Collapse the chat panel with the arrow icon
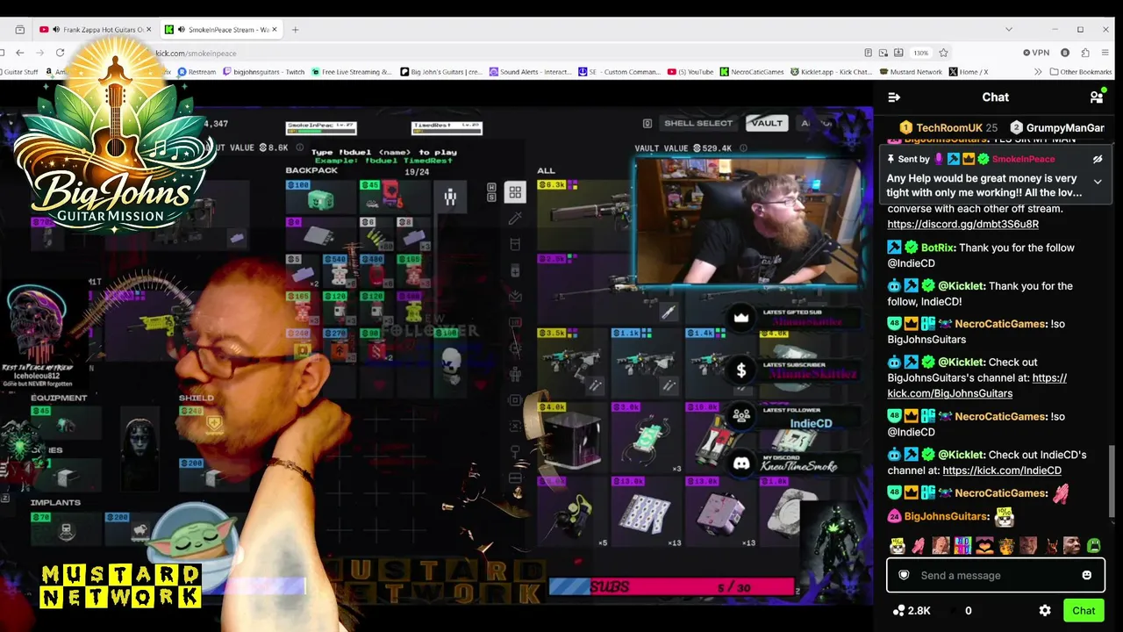The width and height of the screenshot is (1123, 632). [x=894, y=97]
